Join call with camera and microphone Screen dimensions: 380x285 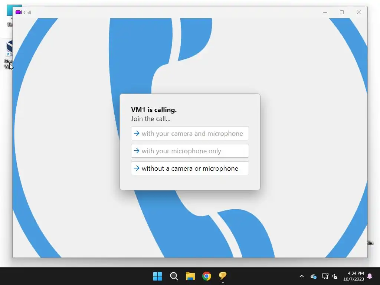tap(190, 134)
